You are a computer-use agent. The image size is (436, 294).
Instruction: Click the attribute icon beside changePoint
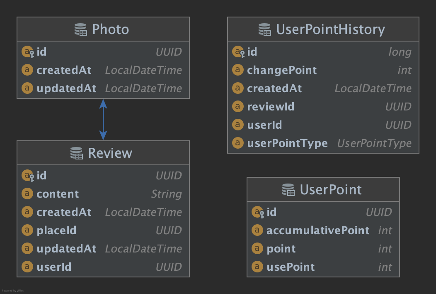tap(237, 70)
